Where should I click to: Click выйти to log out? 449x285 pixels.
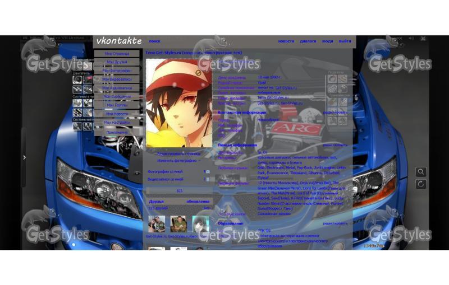click(x=345, y=41)
